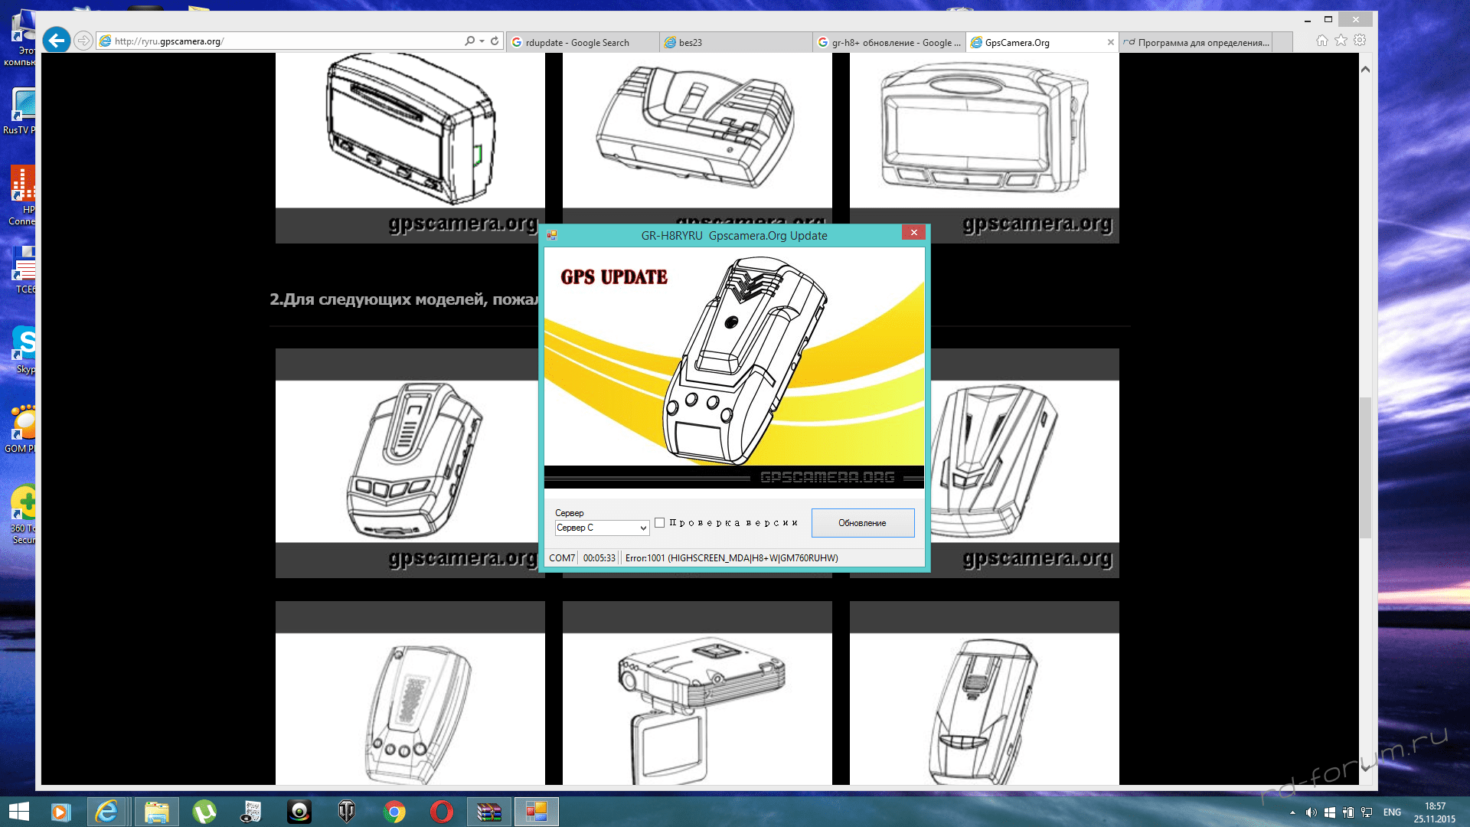Open WinRAR from the taskbar

(x=489, y=812)
